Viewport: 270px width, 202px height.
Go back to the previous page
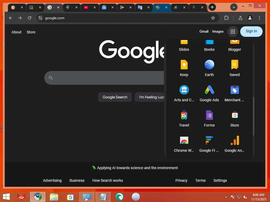(x=11, y=18)
